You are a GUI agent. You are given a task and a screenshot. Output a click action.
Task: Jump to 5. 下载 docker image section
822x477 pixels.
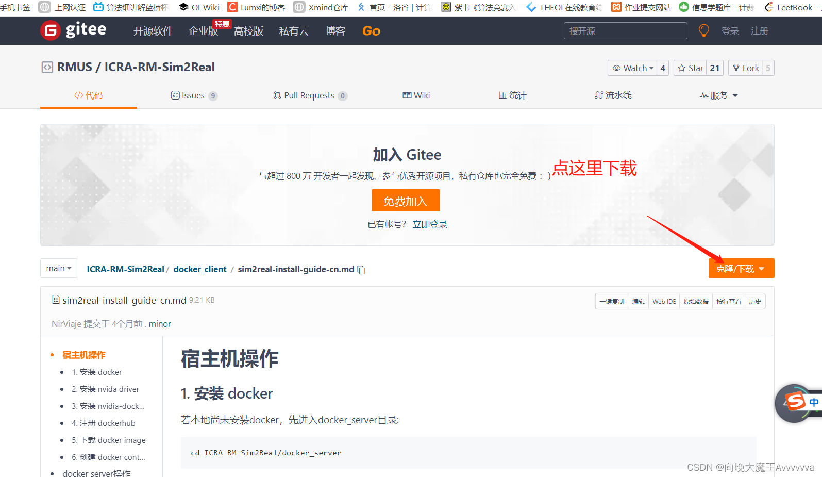click(109, 440)
